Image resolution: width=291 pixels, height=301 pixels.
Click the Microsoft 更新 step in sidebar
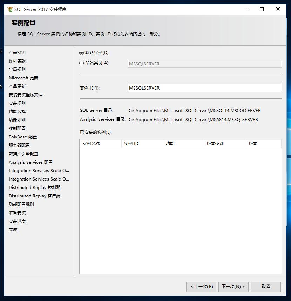(x=23, y=78)
